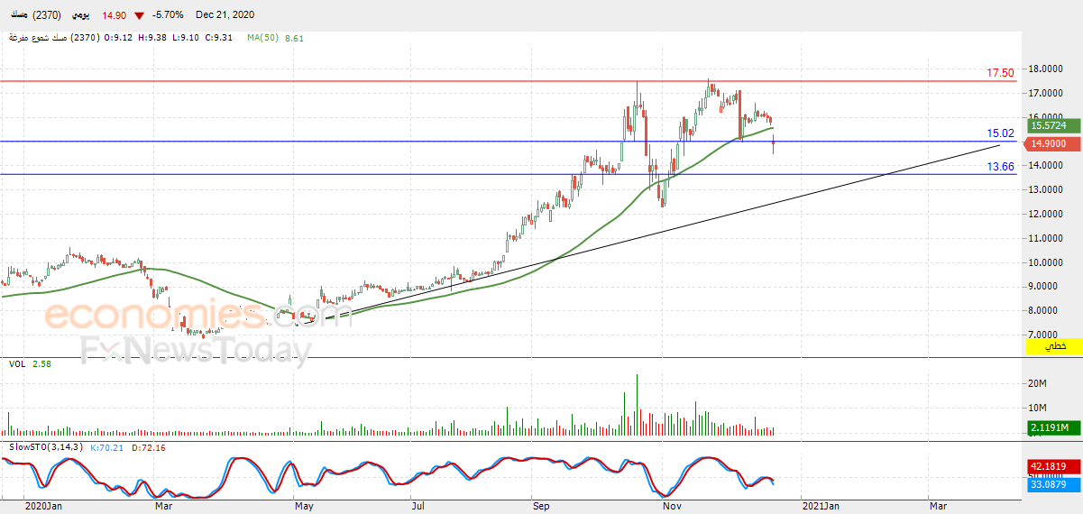Click the 13.66 blue support line label
This screenshot has height=514, width=1083.
click(1000, 167)
